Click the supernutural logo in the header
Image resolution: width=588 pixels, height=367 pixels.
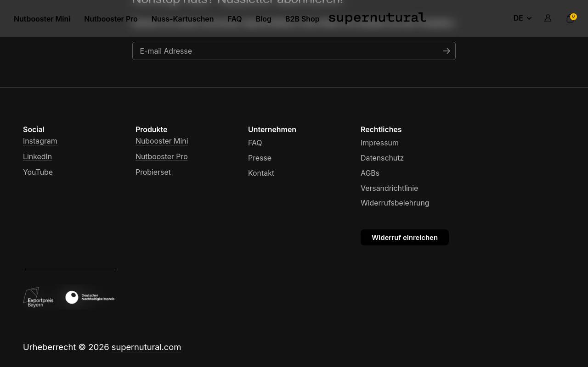pos(377,18)
